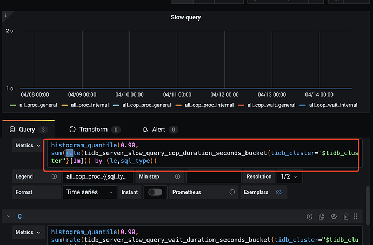Screen dimensions: 373x245
Task: Edit the Legend format input field
Action: (98, 176)
